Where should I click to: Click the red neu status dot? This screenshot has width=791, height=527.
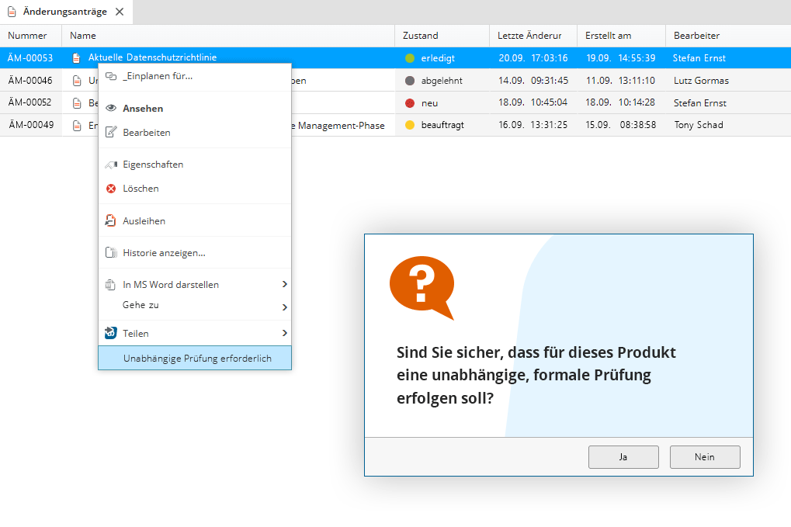[410, 102]
